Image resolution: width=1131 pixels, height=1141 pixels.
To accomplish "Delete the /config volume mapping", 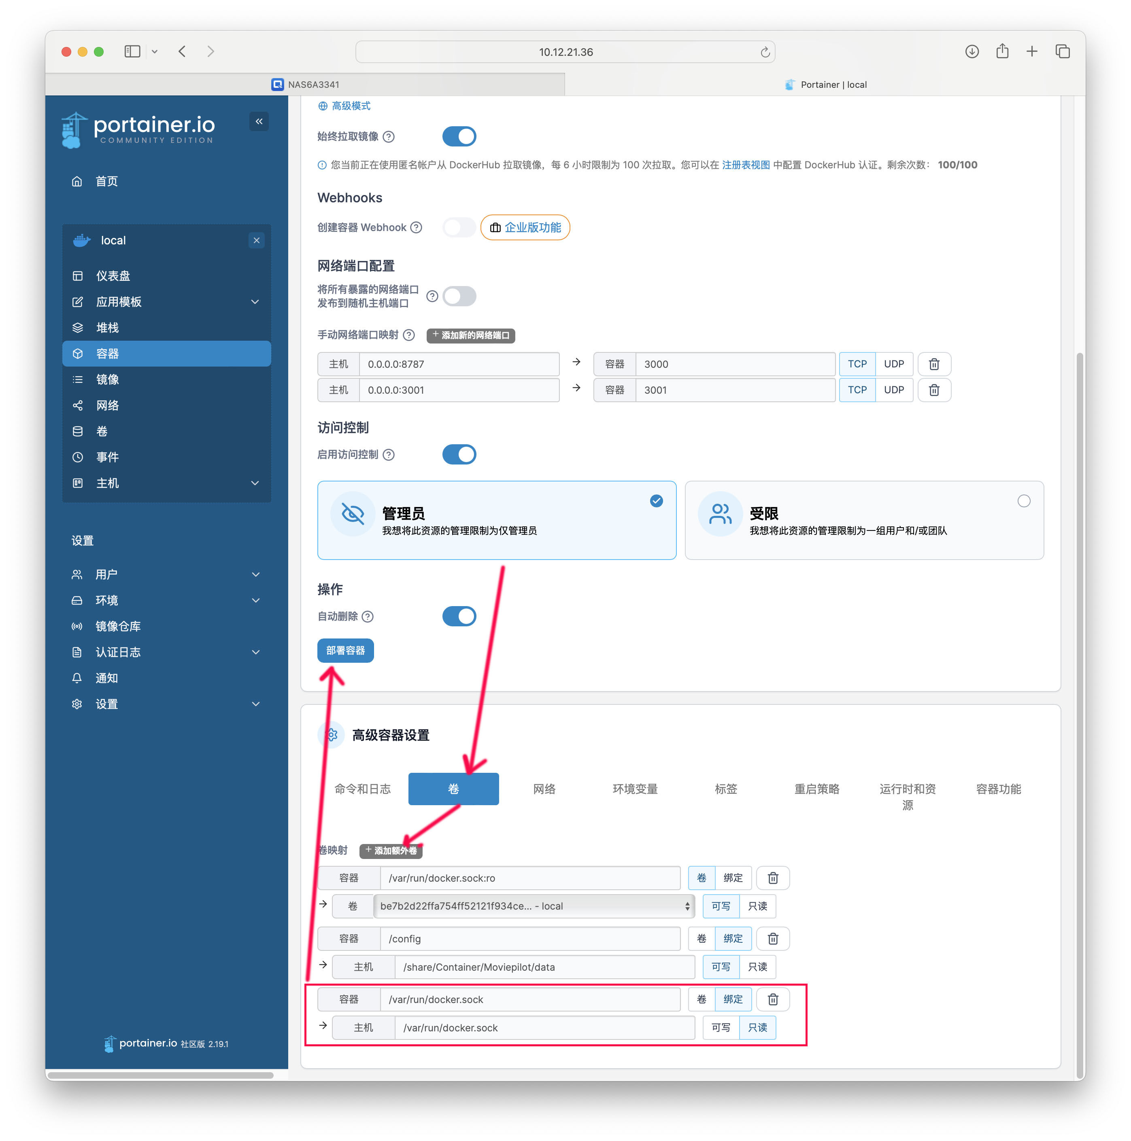I will (773, 939).
